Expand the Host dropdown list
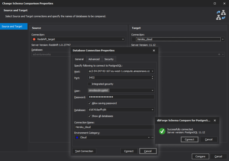The image size is (229, 161). (153, 71)
